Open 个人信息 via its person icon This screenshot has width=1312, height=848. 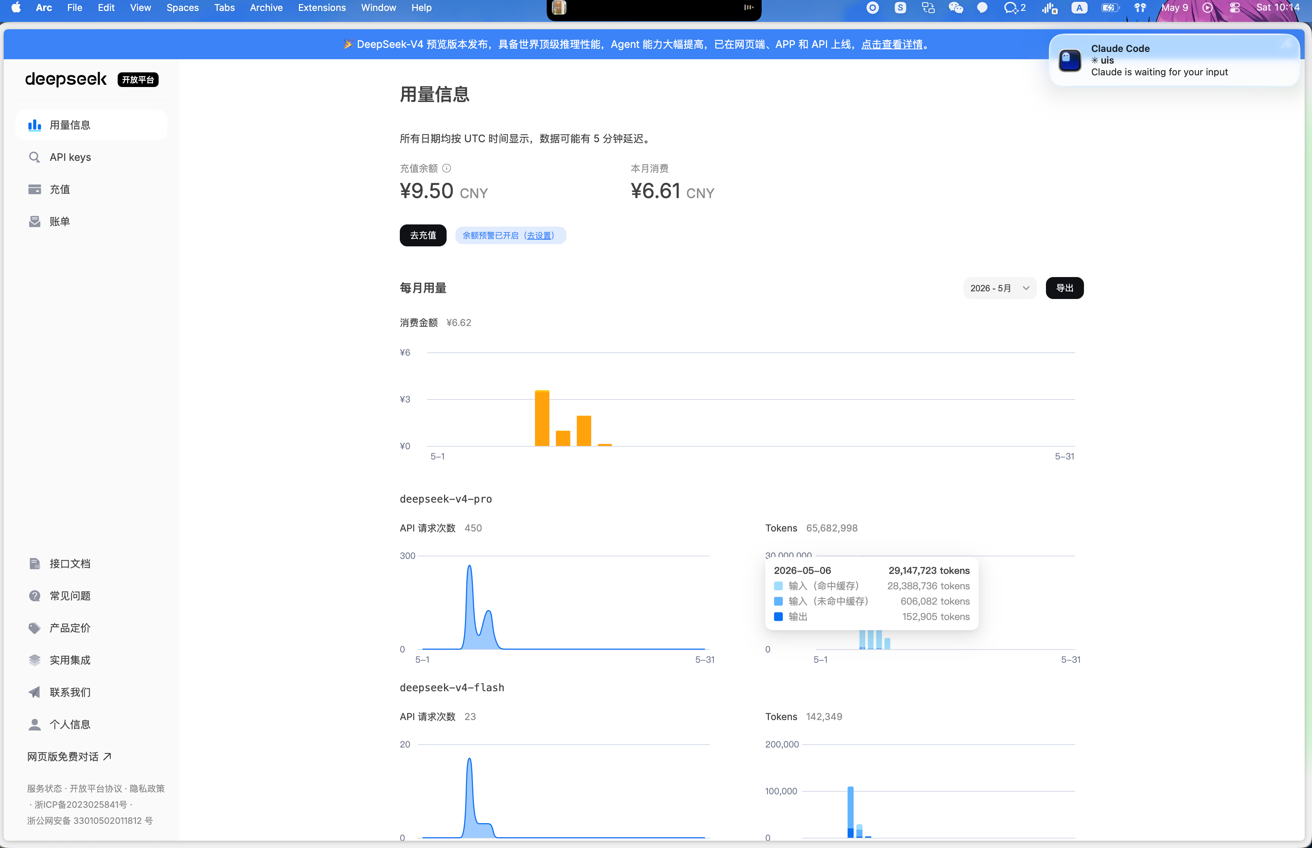point(35,725)
